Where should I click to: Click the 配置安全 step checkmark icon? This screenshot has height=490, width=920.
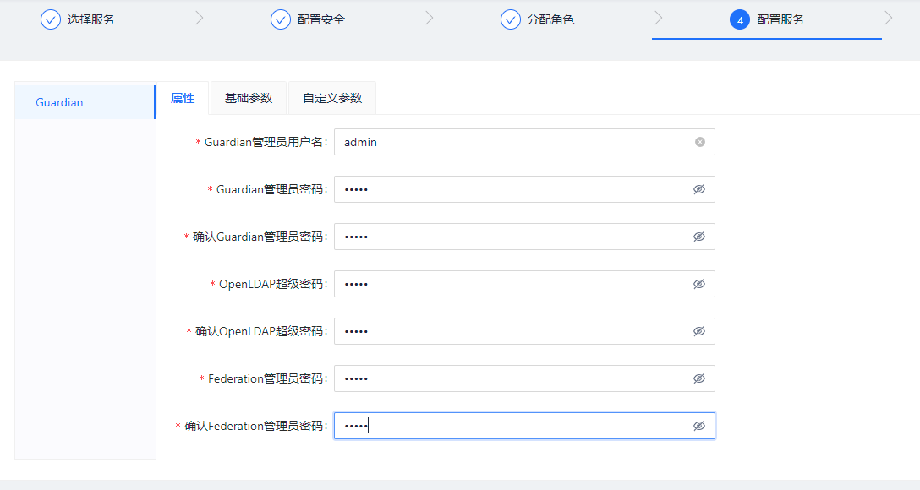(x=281, y=19)
